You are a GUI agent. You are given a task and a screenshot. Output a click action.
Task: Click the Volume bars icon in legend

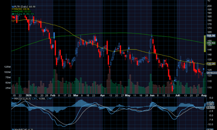point(13,14)
